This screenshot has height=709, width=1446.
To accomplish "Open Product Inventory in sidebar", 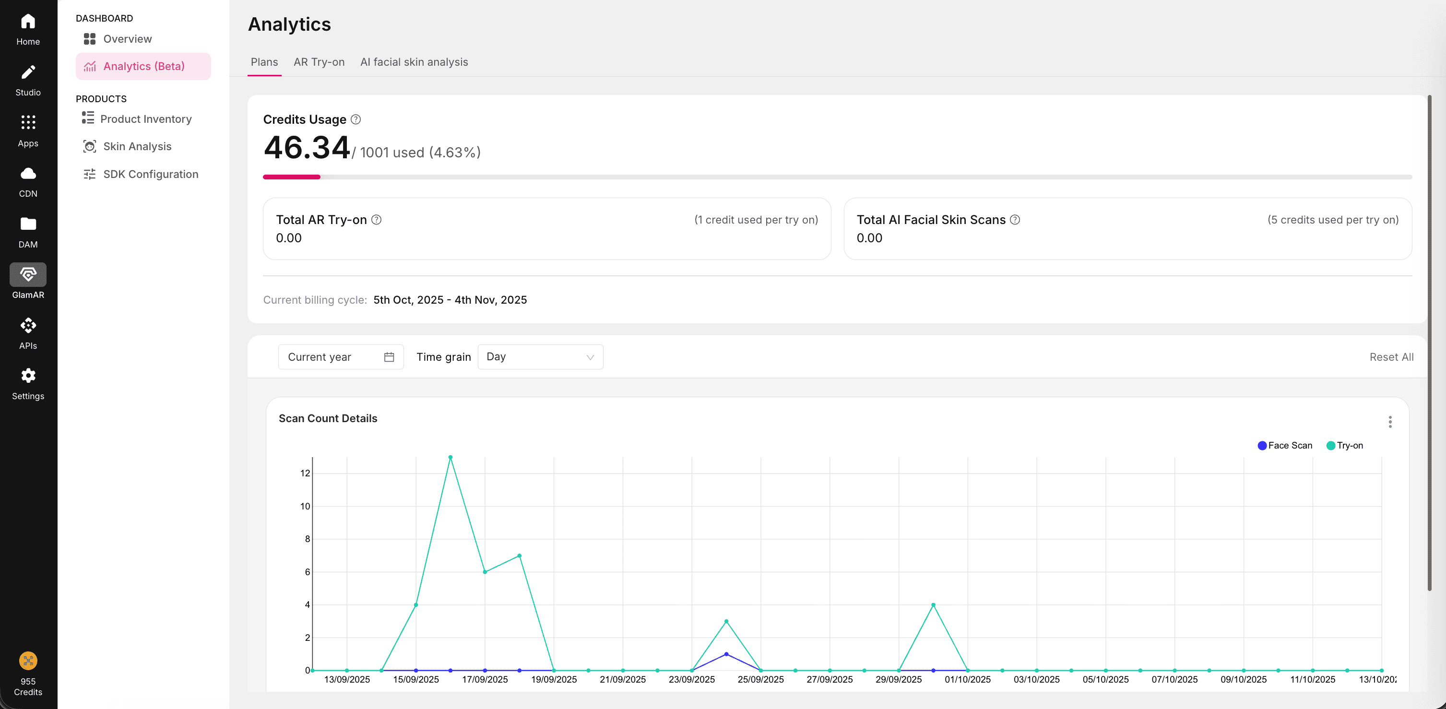I will [x=145, y=119].
